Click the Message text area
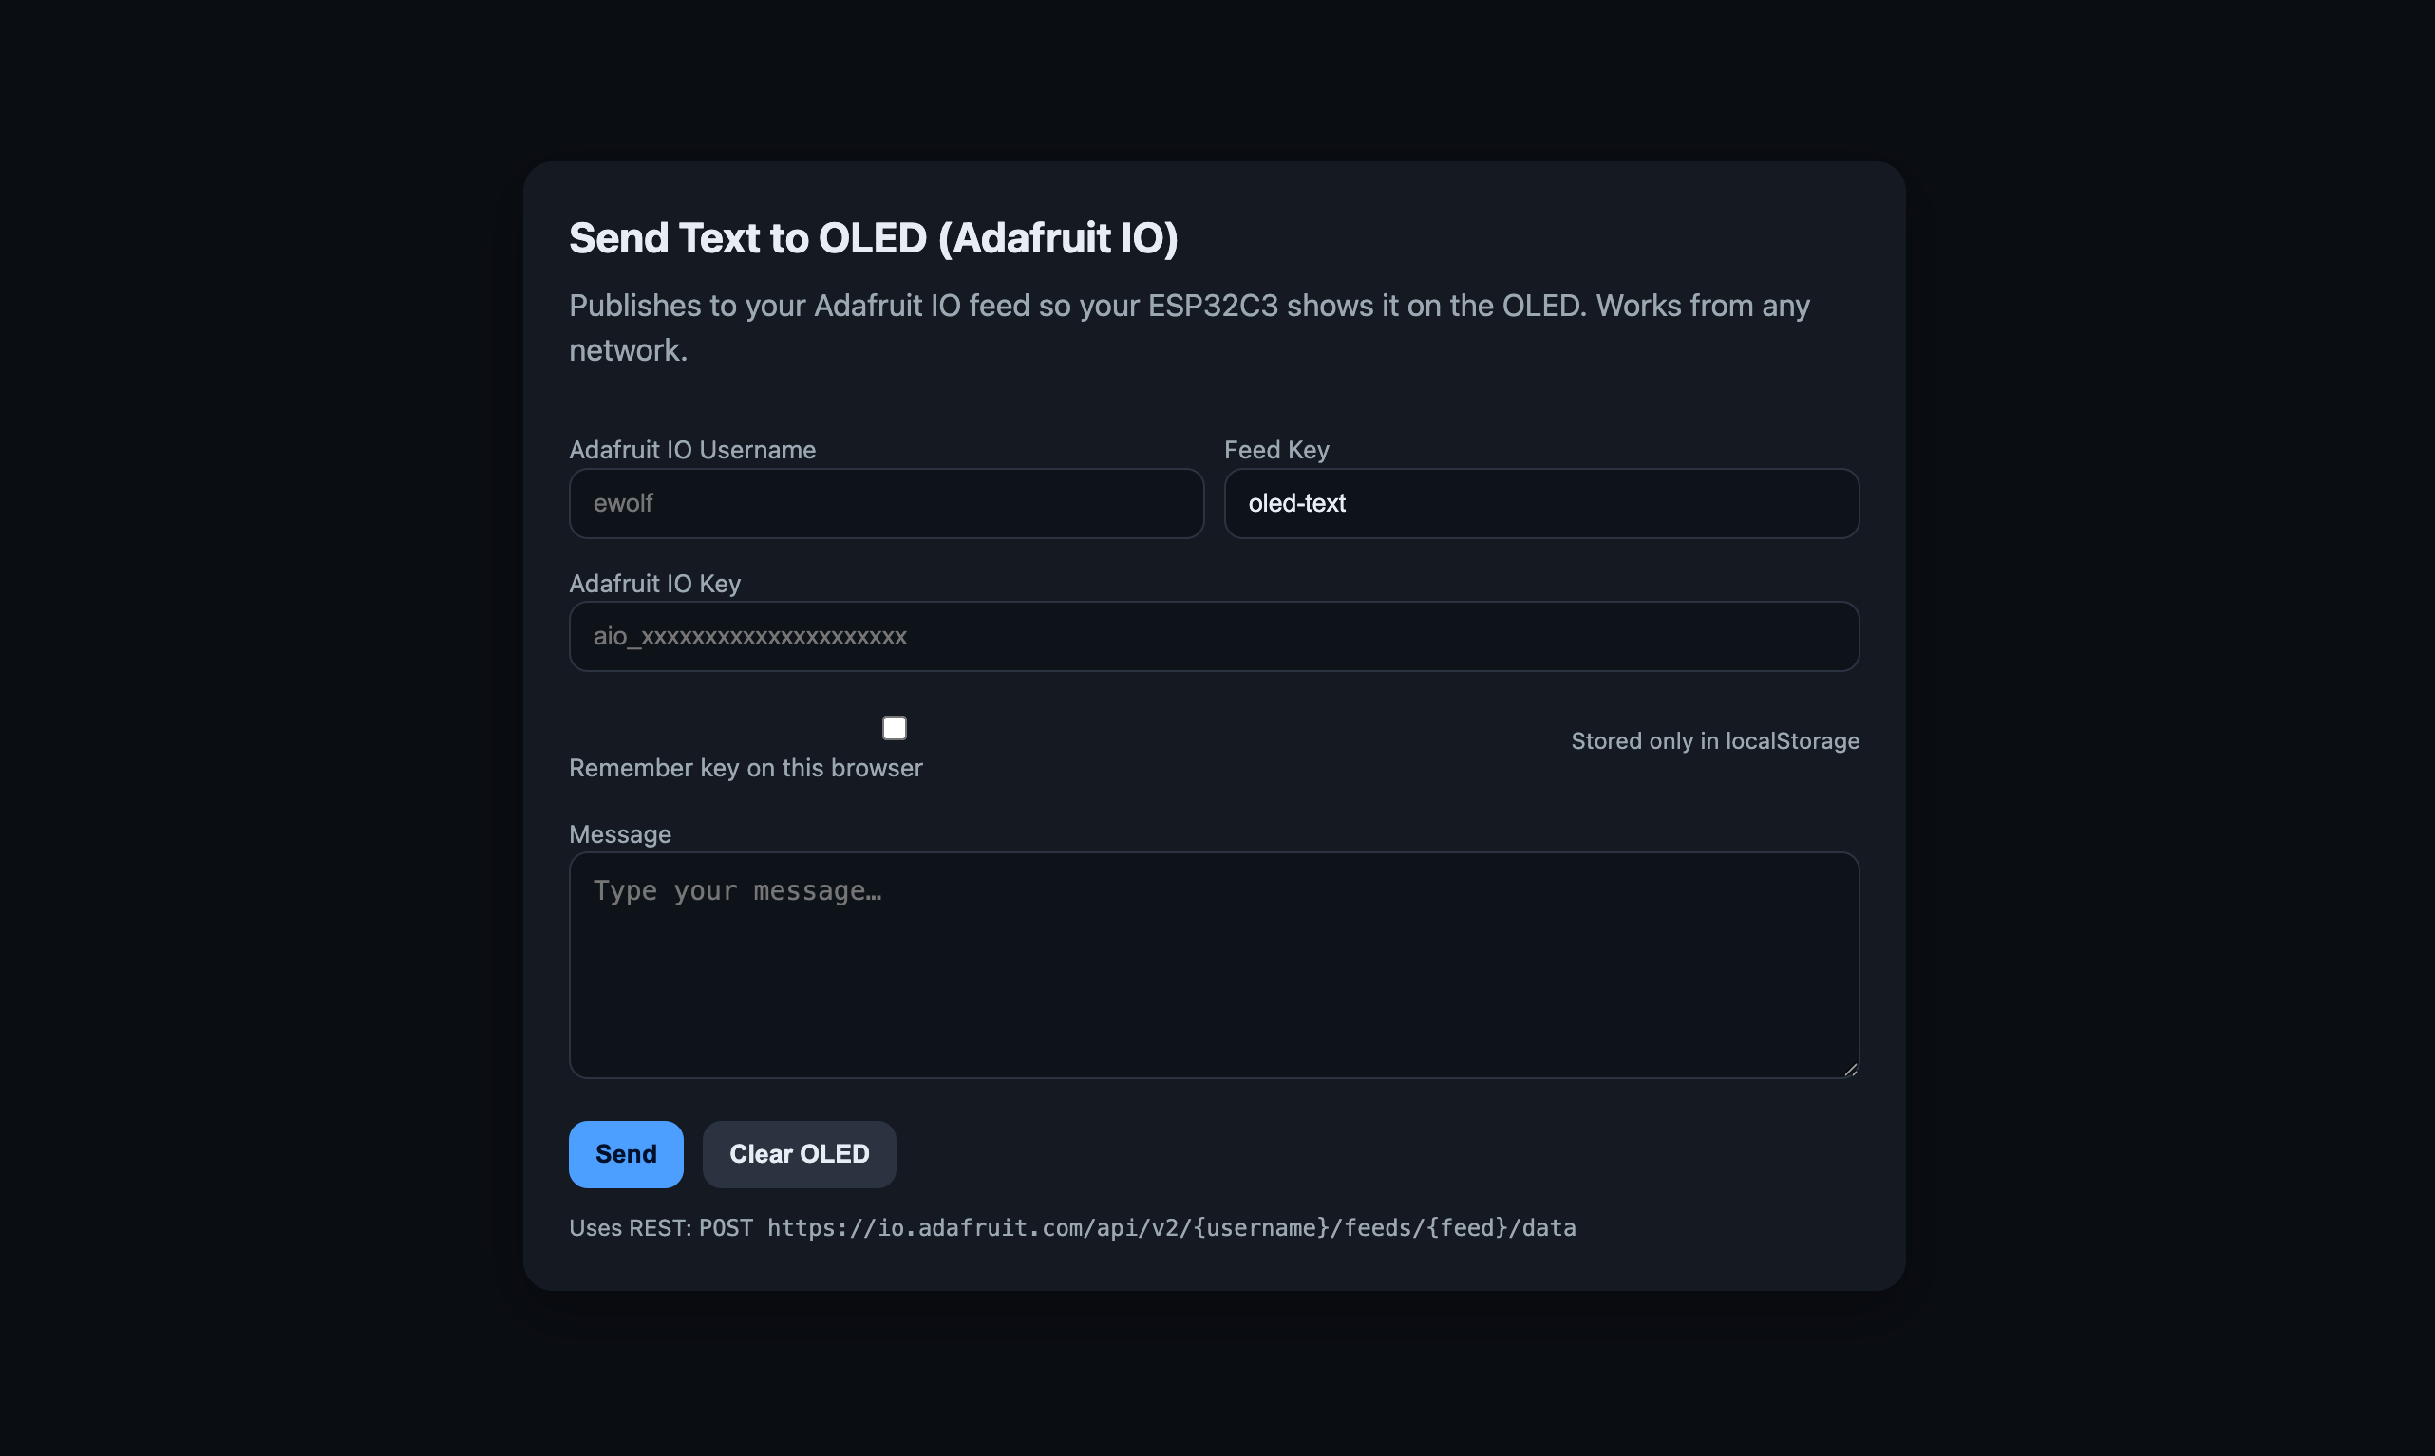 (1213, 964)
